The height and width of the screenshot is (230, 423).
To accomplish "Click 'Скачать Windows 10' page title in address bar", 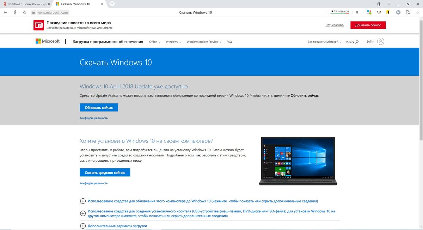I will click(195, 12).
